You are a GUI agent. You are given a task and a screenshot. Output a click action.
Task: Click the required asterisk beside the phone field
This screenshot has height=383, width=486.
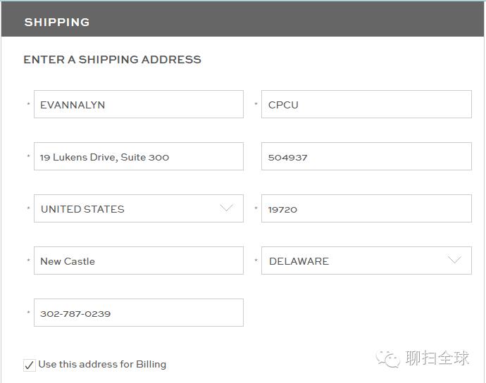point(28,313)
